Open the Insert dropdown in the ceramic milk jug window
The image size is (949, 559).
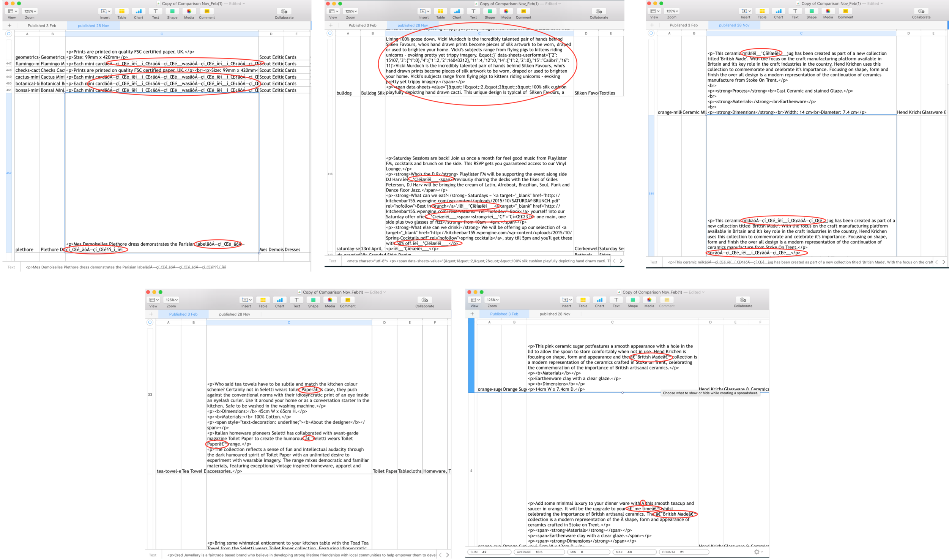tap(746, 11)
